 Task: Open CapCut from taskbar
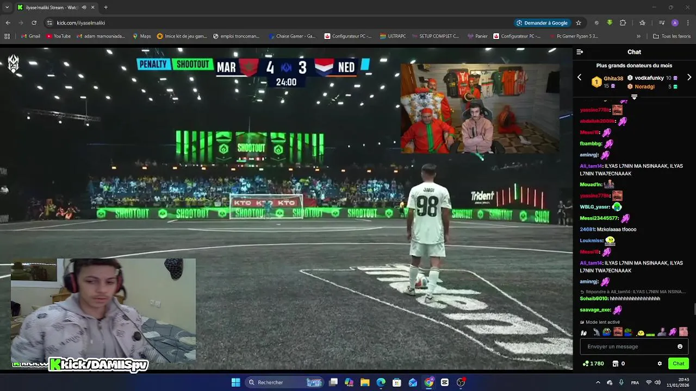(x=445, y=382)
